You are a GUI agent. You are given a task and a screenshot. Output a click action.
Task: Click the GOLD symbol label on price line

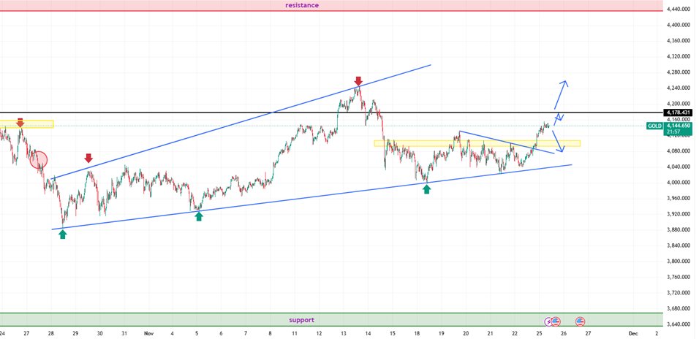point(654,126)
